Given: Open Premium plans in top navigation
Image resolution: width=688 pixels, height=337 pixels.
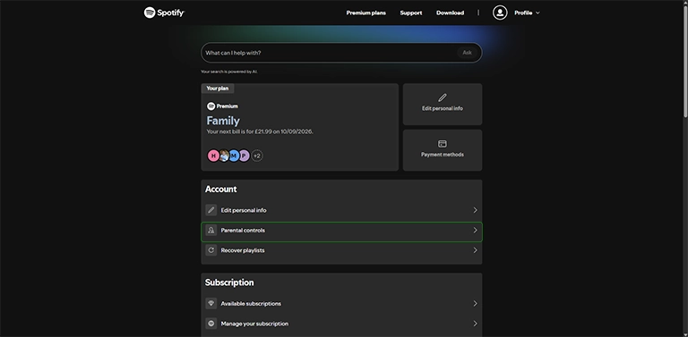Looking at the screenshot, I should [x=365, y=13].
